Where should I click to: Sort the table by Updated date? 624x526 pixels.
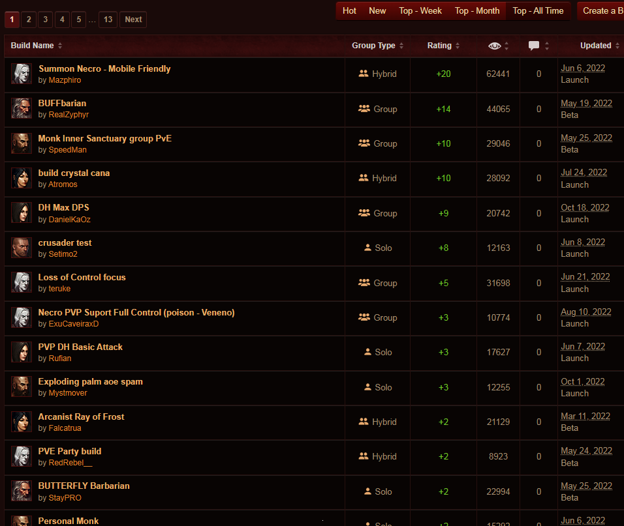coord(600,46)
